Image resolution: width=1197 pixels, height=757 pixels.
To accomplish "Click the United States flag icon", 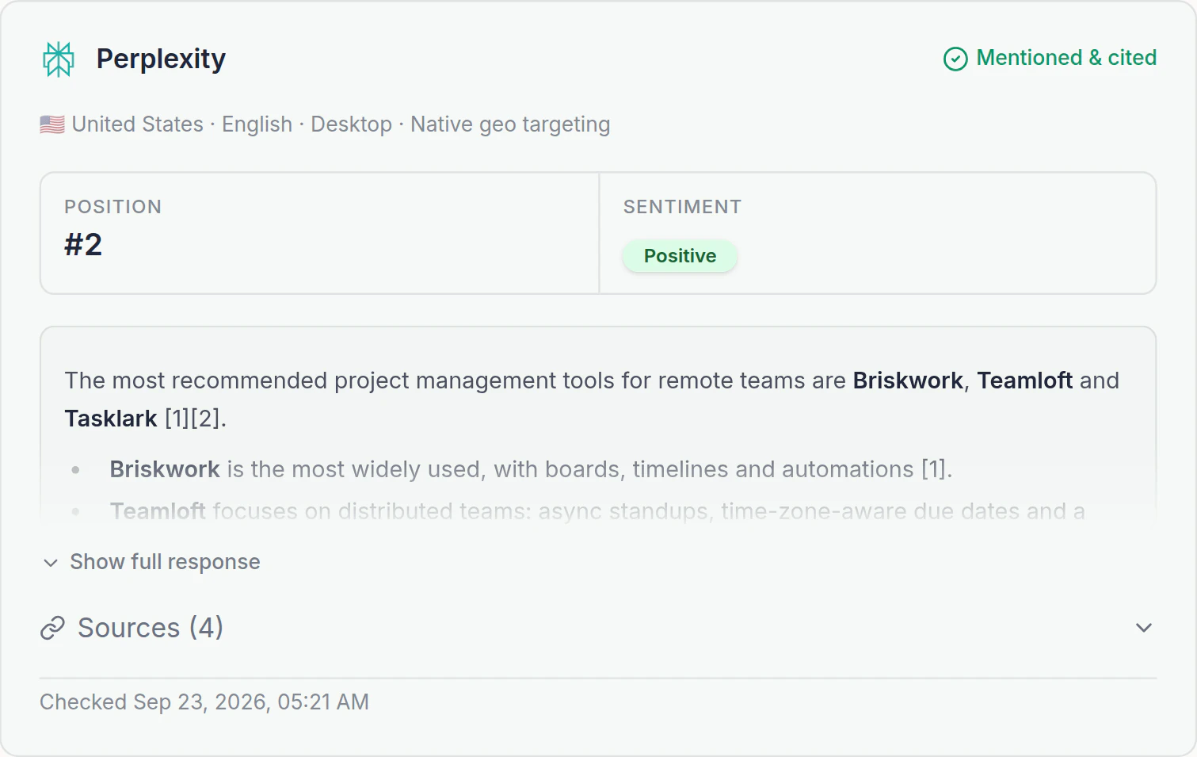I will pos(52,124).
